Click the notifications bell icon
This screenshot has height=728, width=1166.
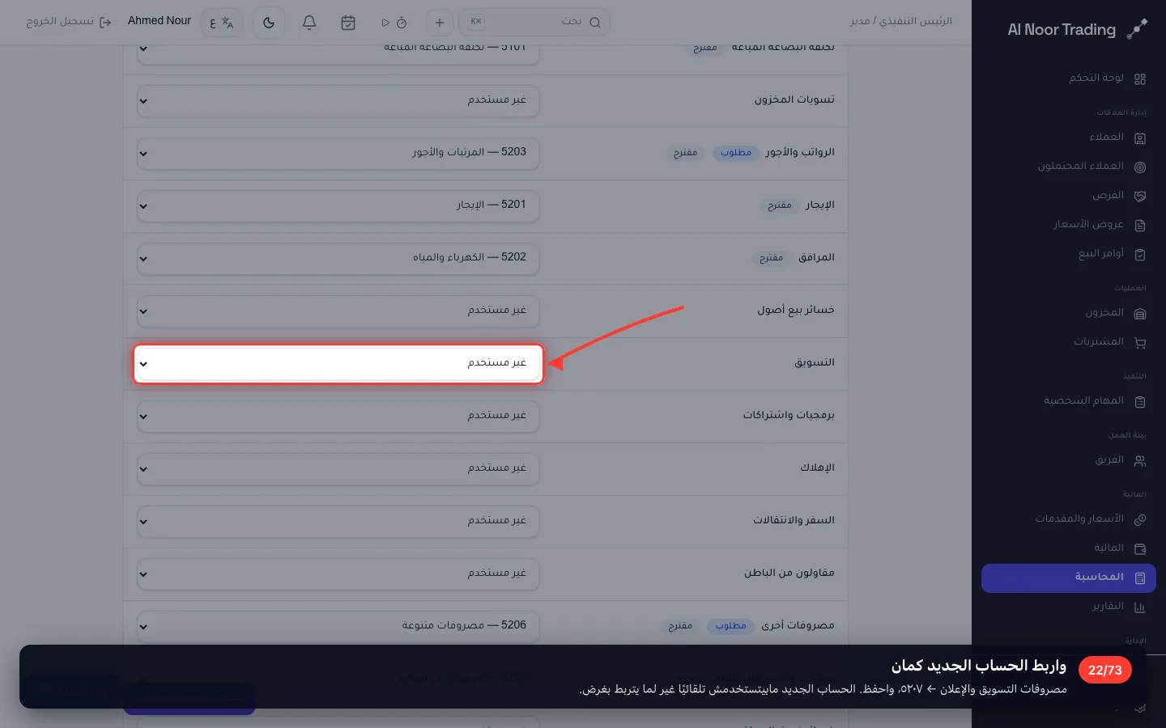pyautogui.click(x=309, y=23)
